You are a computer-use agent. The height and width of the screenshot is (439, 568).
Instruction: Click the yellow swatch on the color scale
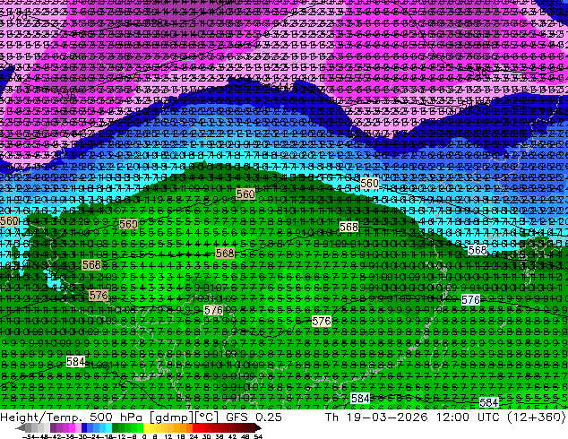click(x=146, y=427)
